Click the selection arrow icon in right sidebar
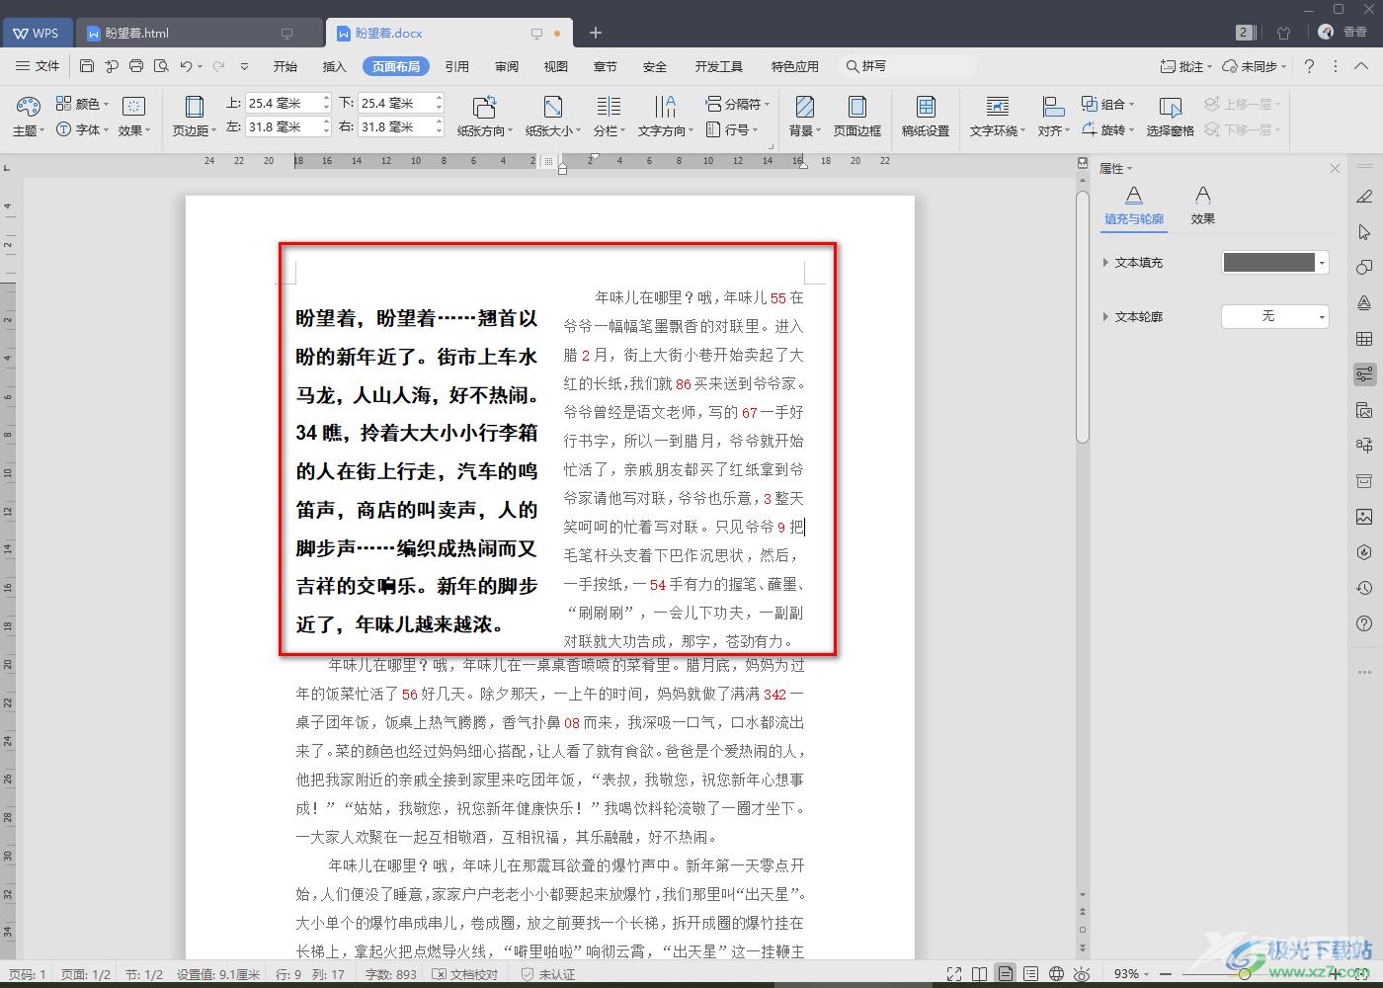This screenshot has width=1383, height=988. click(x=1364, y=232)
